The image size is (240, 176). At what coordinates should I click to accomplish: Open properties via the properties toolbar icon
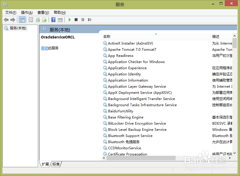[x=31, y=20]
